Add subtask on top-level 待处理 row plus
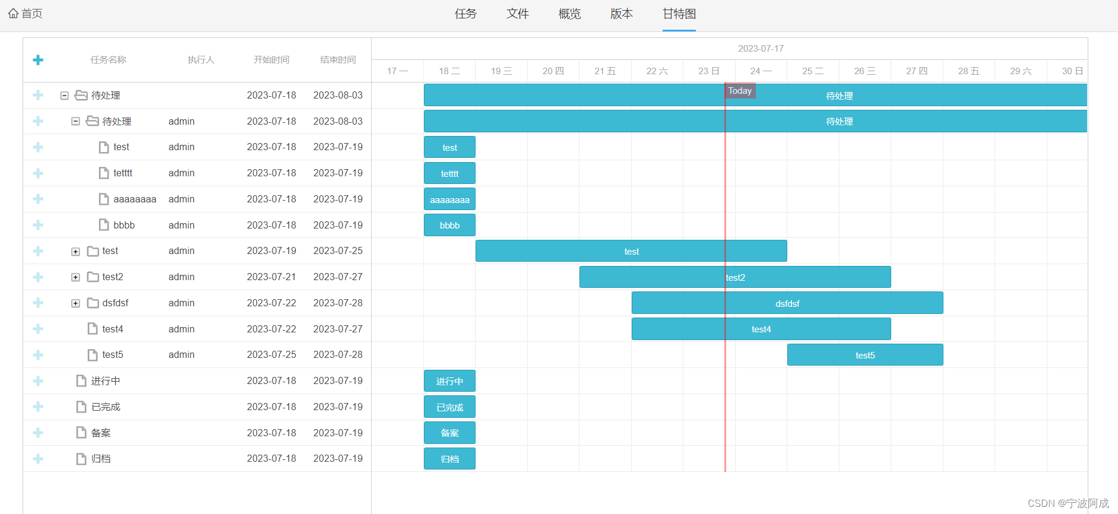Image resolution: width=1118 pixels, height=514 pixels. coord(38,95)
